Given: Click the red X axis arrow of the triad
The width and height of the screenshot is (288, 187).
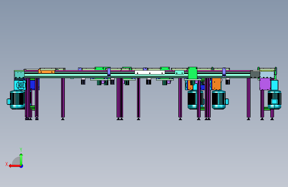Looking at the screenshot, I should pyautogui.click(x=15, y=166).
